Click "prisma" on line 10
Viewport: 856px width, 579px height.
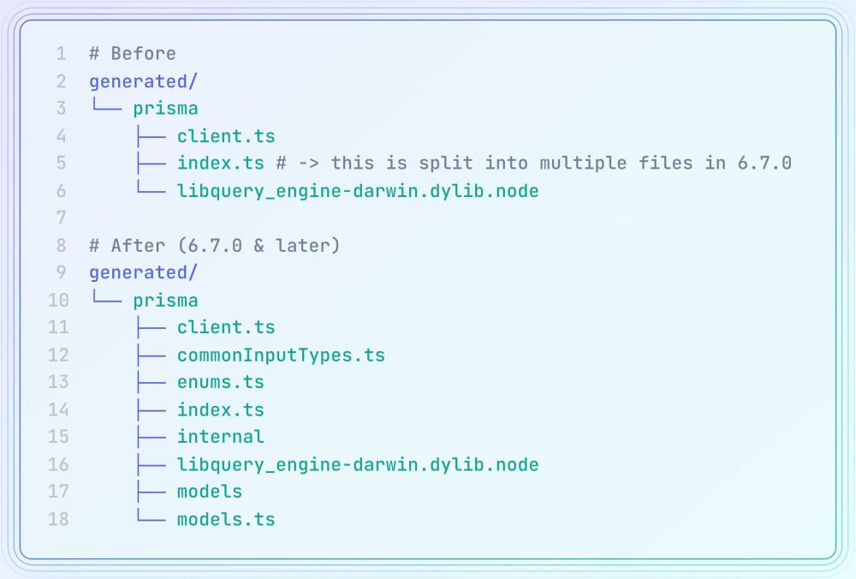tap(165, 301)
